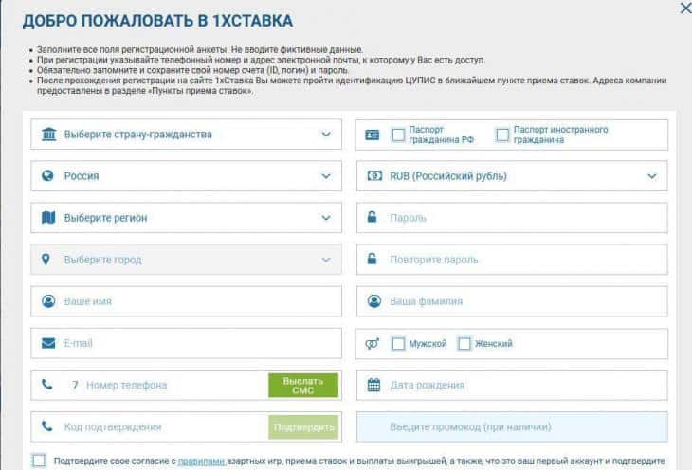
Task: Click the passport ID card icon
Action: click(x=373, y=135)
